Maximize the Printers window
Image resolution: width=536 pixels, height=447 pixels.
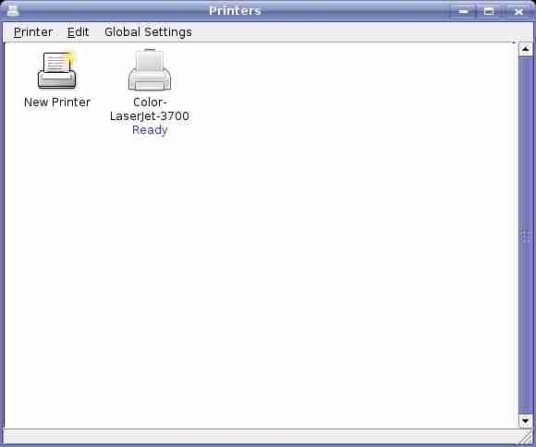[489, 11]
